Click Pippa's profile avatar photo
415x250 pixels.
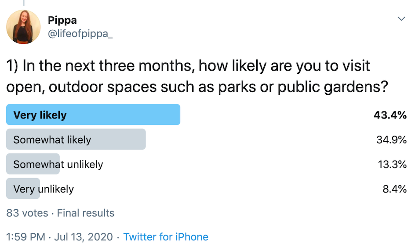tap(23, 27)
